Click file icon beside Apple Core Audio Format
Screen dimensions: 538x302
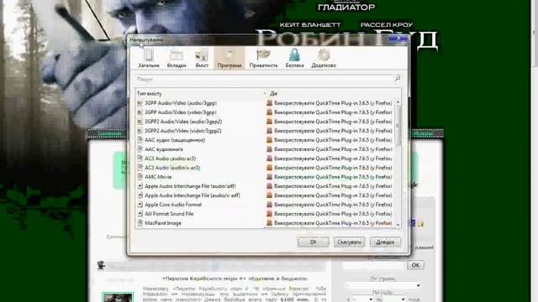(x=140, y=205)
